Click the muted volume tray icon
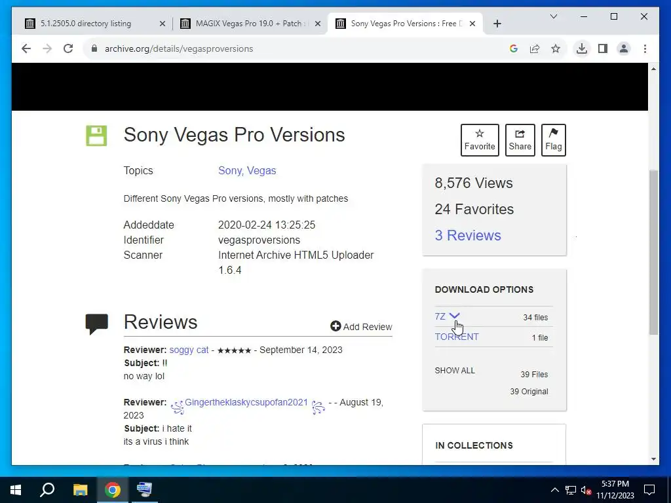This screenshot has height=503, width=671. pyautogui.click(x=586, y=490)
